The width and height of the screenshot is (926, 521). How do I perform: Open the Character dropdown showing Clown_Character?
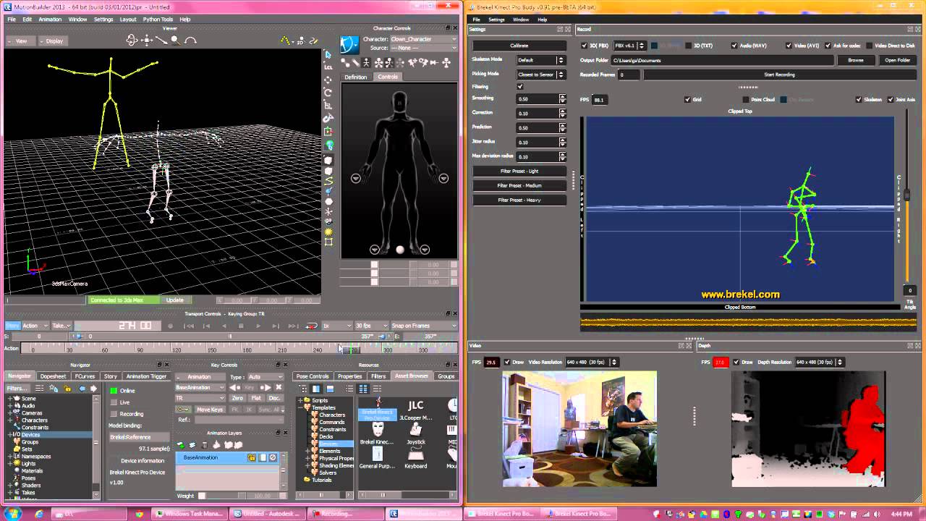(x=423, y=39)
